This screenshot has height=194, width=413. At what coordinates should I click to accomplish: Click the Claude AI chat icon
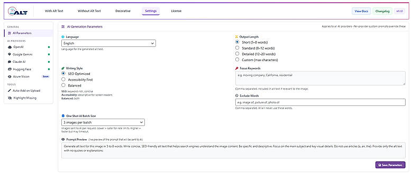[x=10, y=62]
